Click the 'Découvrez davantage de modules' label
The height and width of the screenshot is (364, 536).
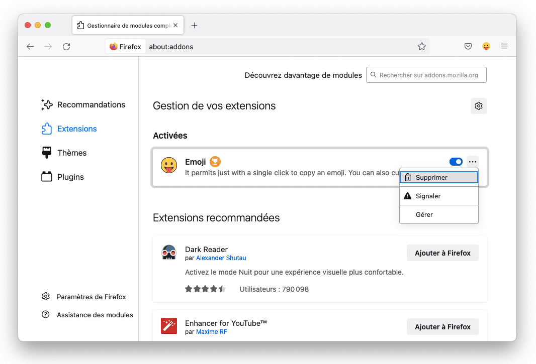303,75
